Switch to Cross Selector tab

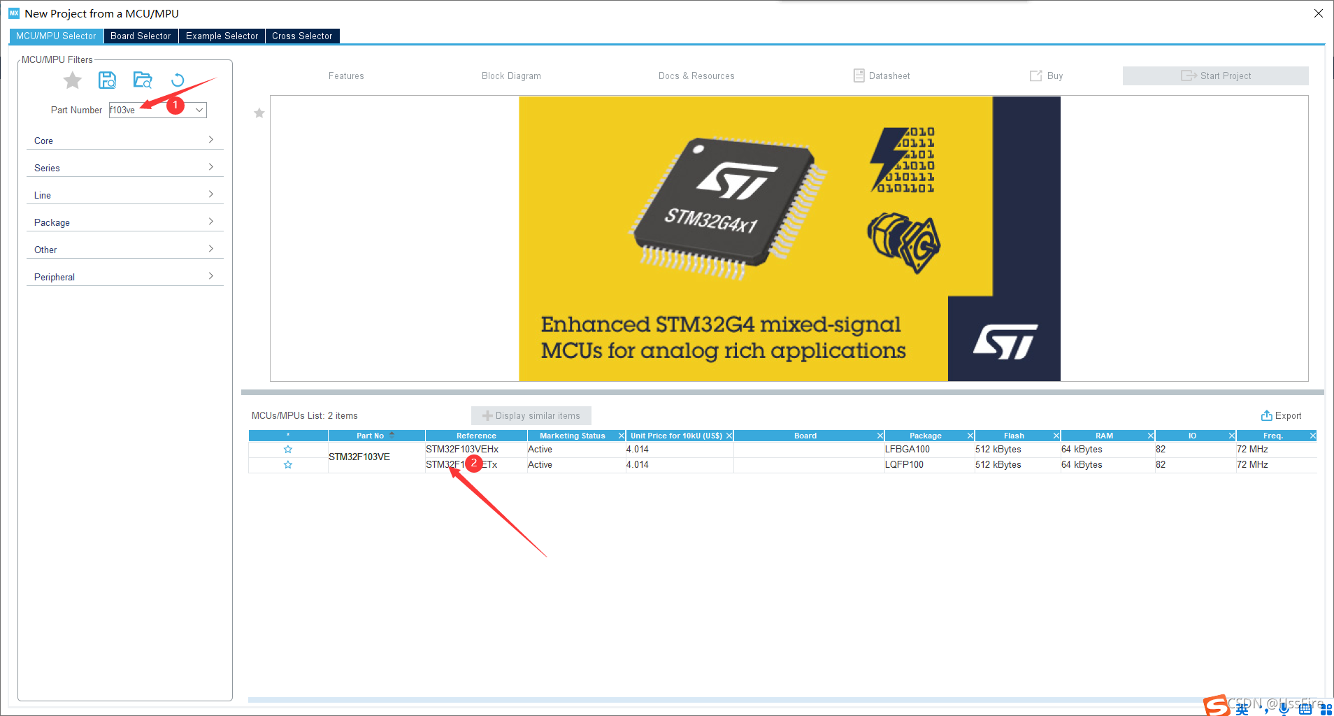302,36
